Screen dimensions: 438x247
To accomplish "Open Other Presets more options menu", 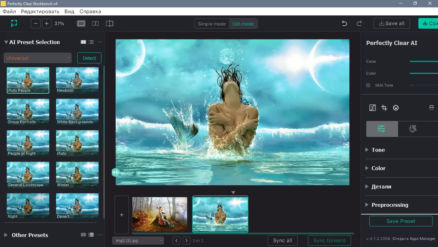I will click(100, 235).
